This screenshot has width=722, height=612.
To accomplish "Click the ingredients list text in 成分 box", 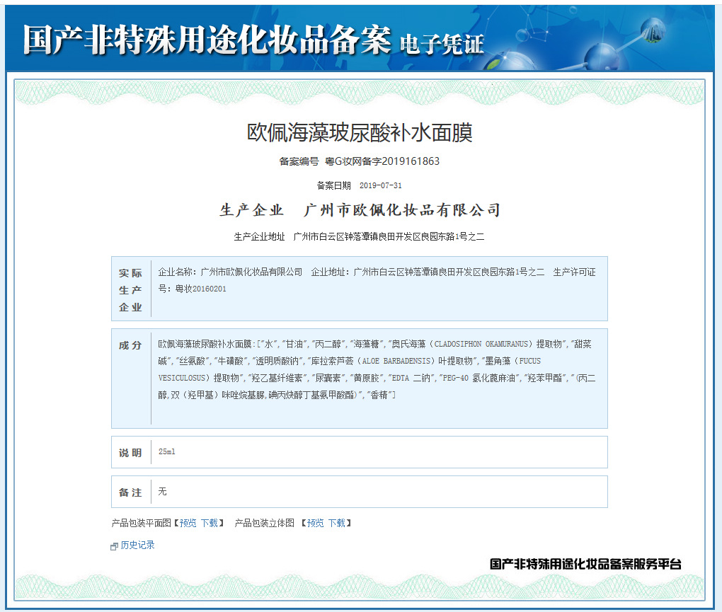I will tap(377, 369).
